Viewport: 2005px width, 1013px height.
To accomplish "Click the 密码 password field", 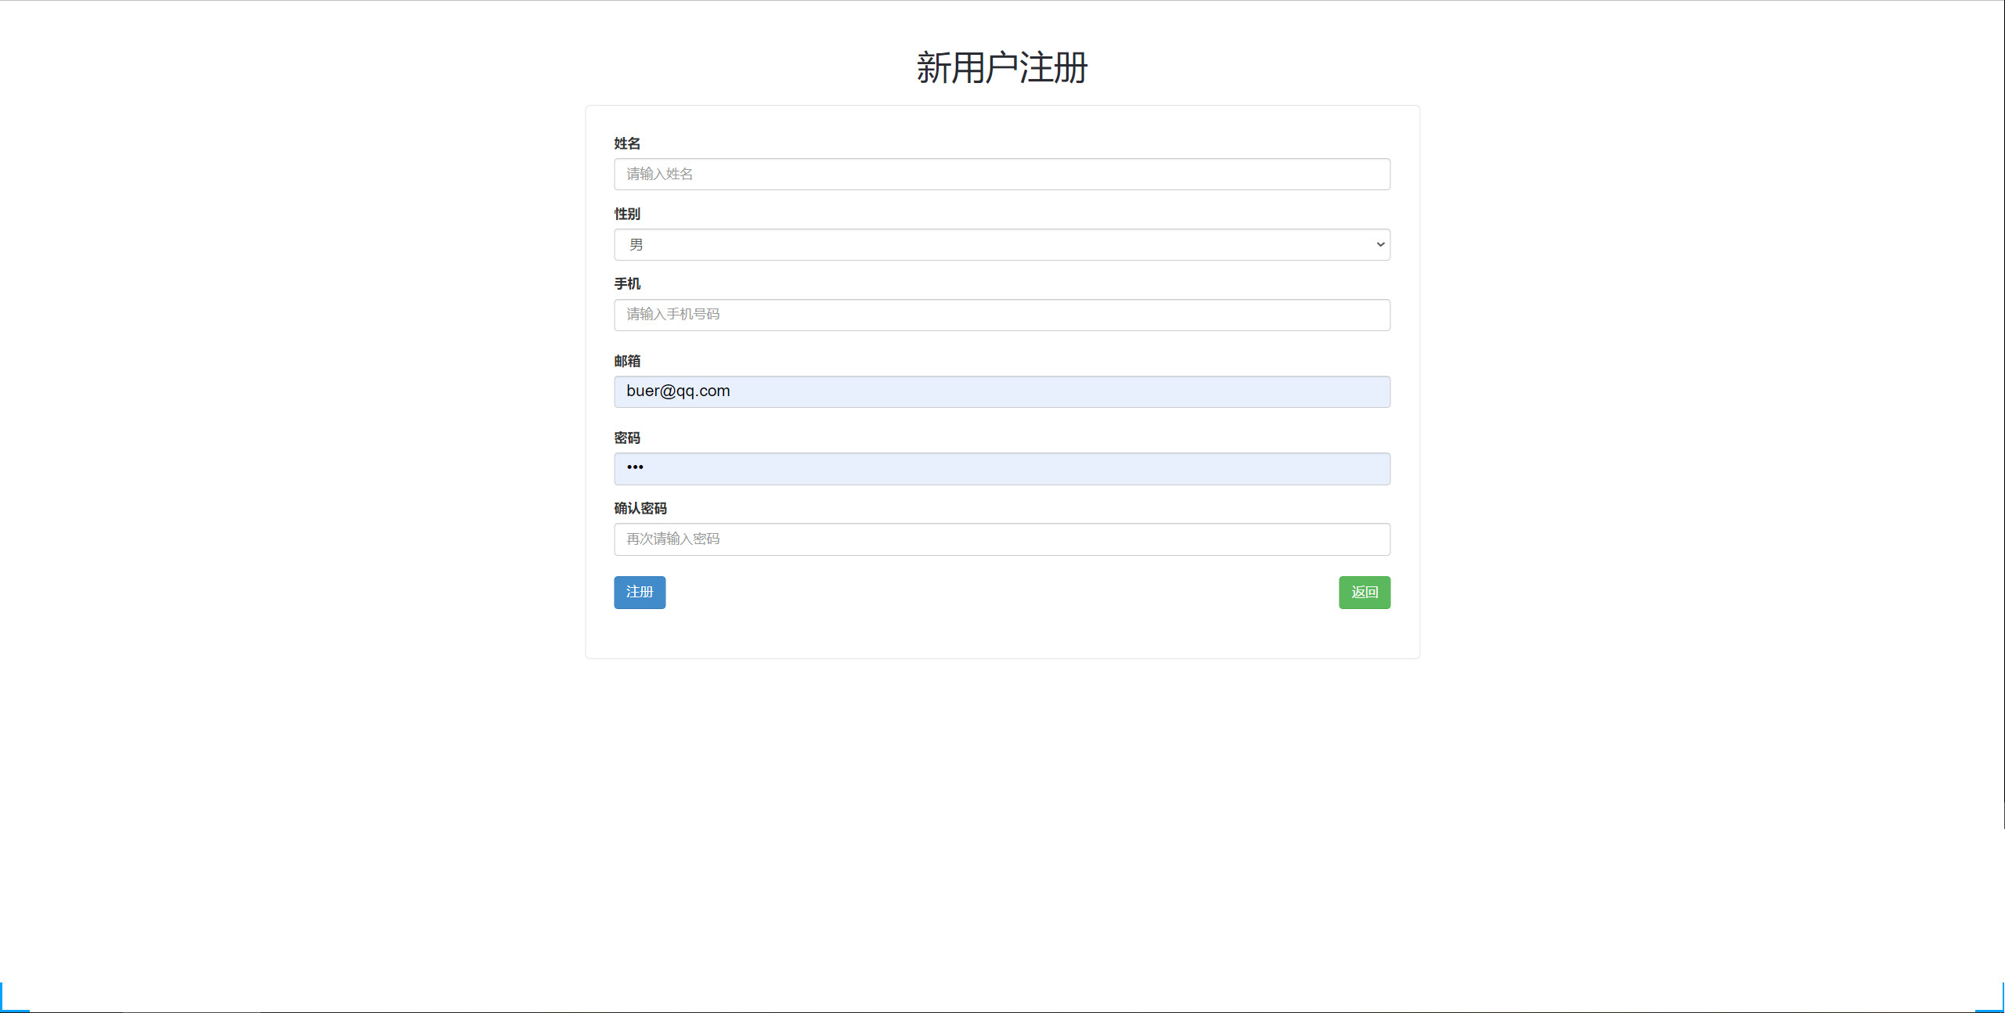I will (x=1001, y=468).
